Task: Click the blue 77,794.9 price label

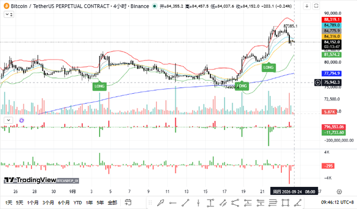Action: (x=331, y=73)
